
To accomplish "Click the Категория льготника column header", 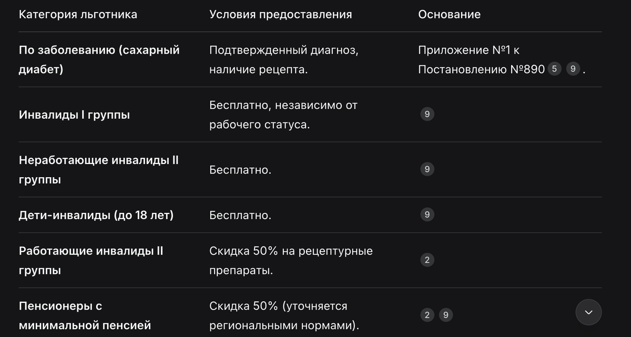I will point(78,14).
